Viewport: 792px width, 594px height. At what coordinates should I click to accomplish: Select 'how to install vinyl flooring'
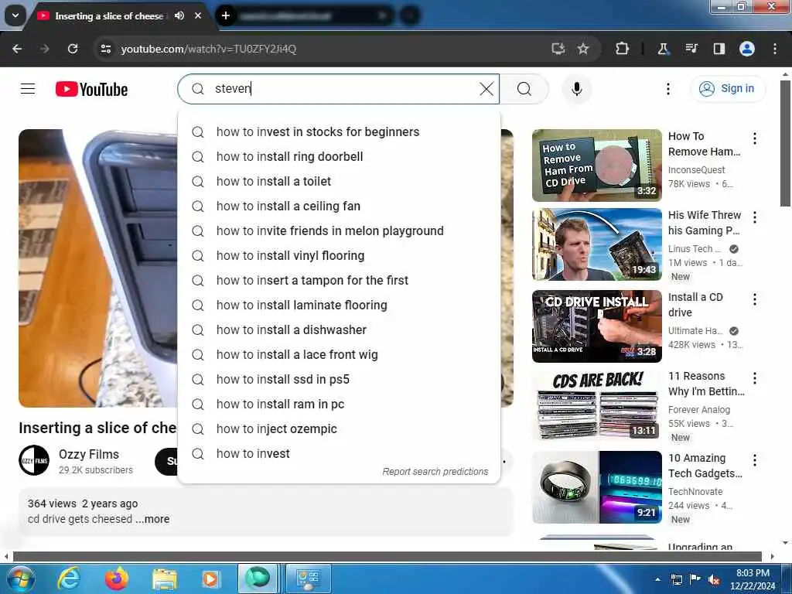(x=339, y=255)
